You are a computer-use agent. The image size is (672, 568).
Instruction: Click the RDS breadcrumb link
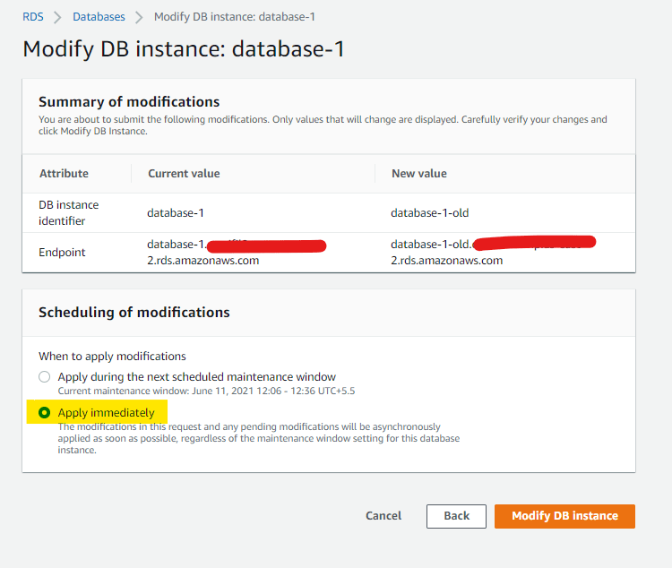(x=33, y=17)
